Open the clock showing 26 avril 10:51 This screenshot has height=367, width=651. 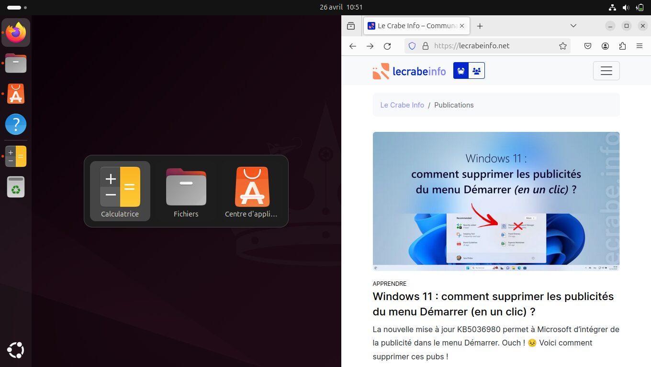(341, 8)
